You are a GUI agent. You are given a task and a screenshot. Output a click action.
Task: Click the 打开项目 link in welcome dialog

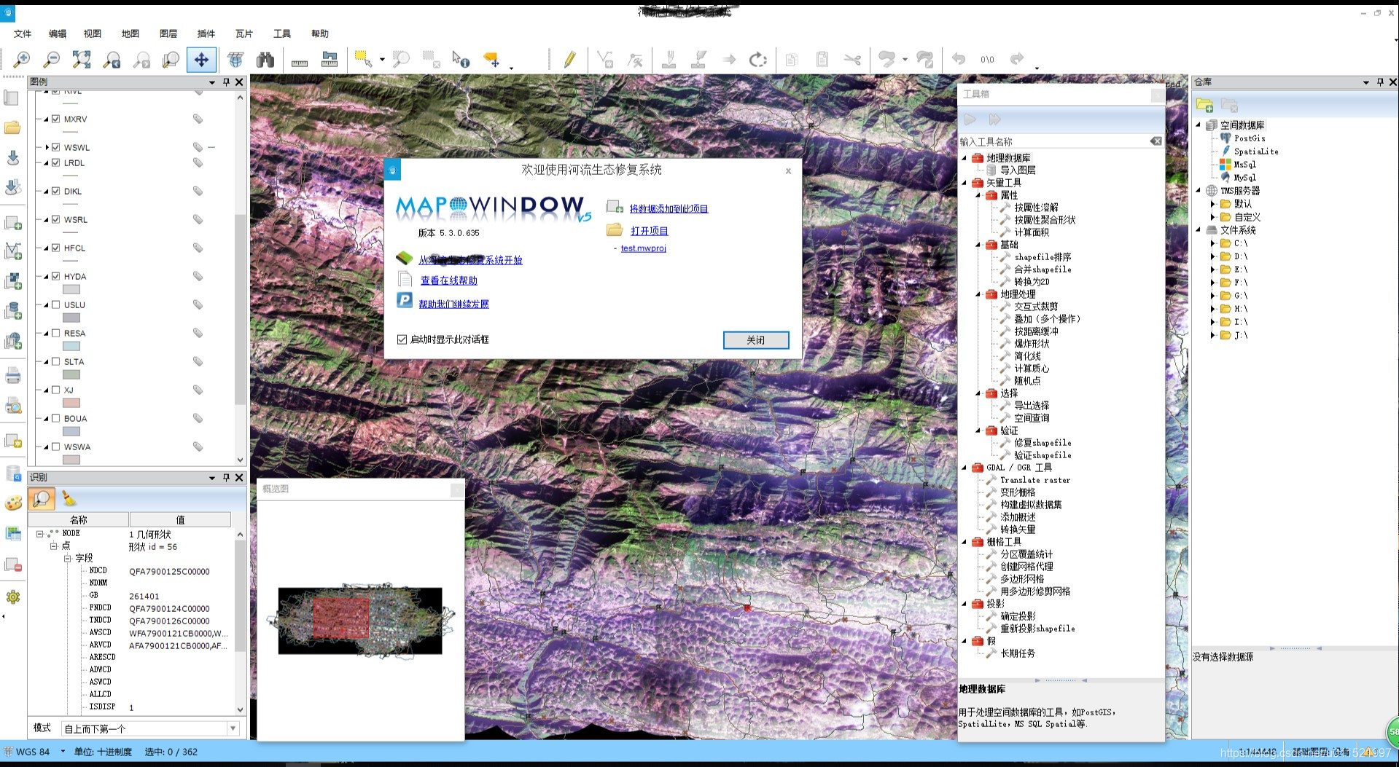pos(650,231)
